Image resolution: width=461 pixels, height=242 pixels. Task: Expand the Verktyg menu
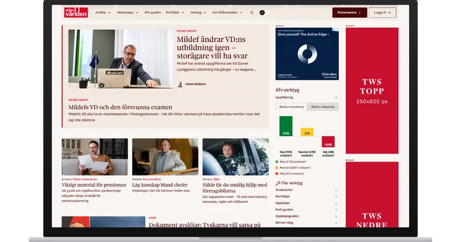(x=198, y=13)
